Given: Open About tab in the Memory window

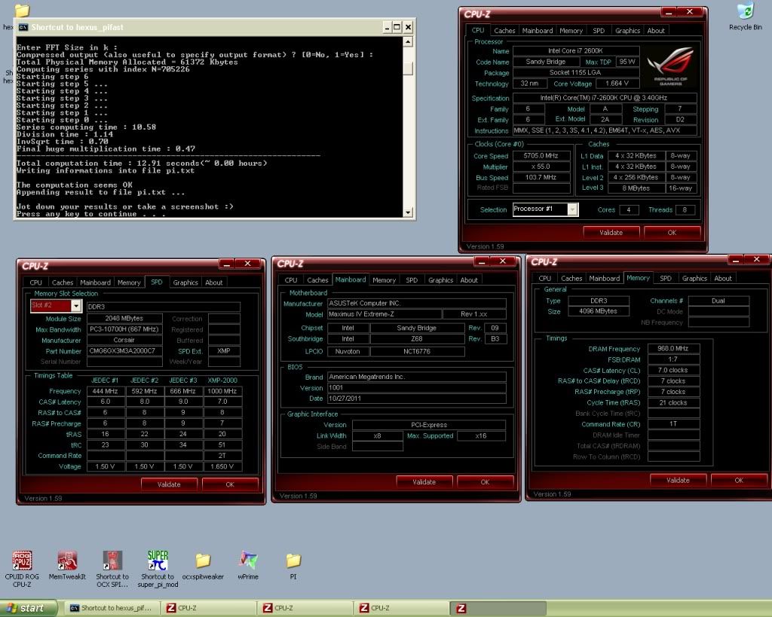Looking at the screenshot, I should (722, 279).
